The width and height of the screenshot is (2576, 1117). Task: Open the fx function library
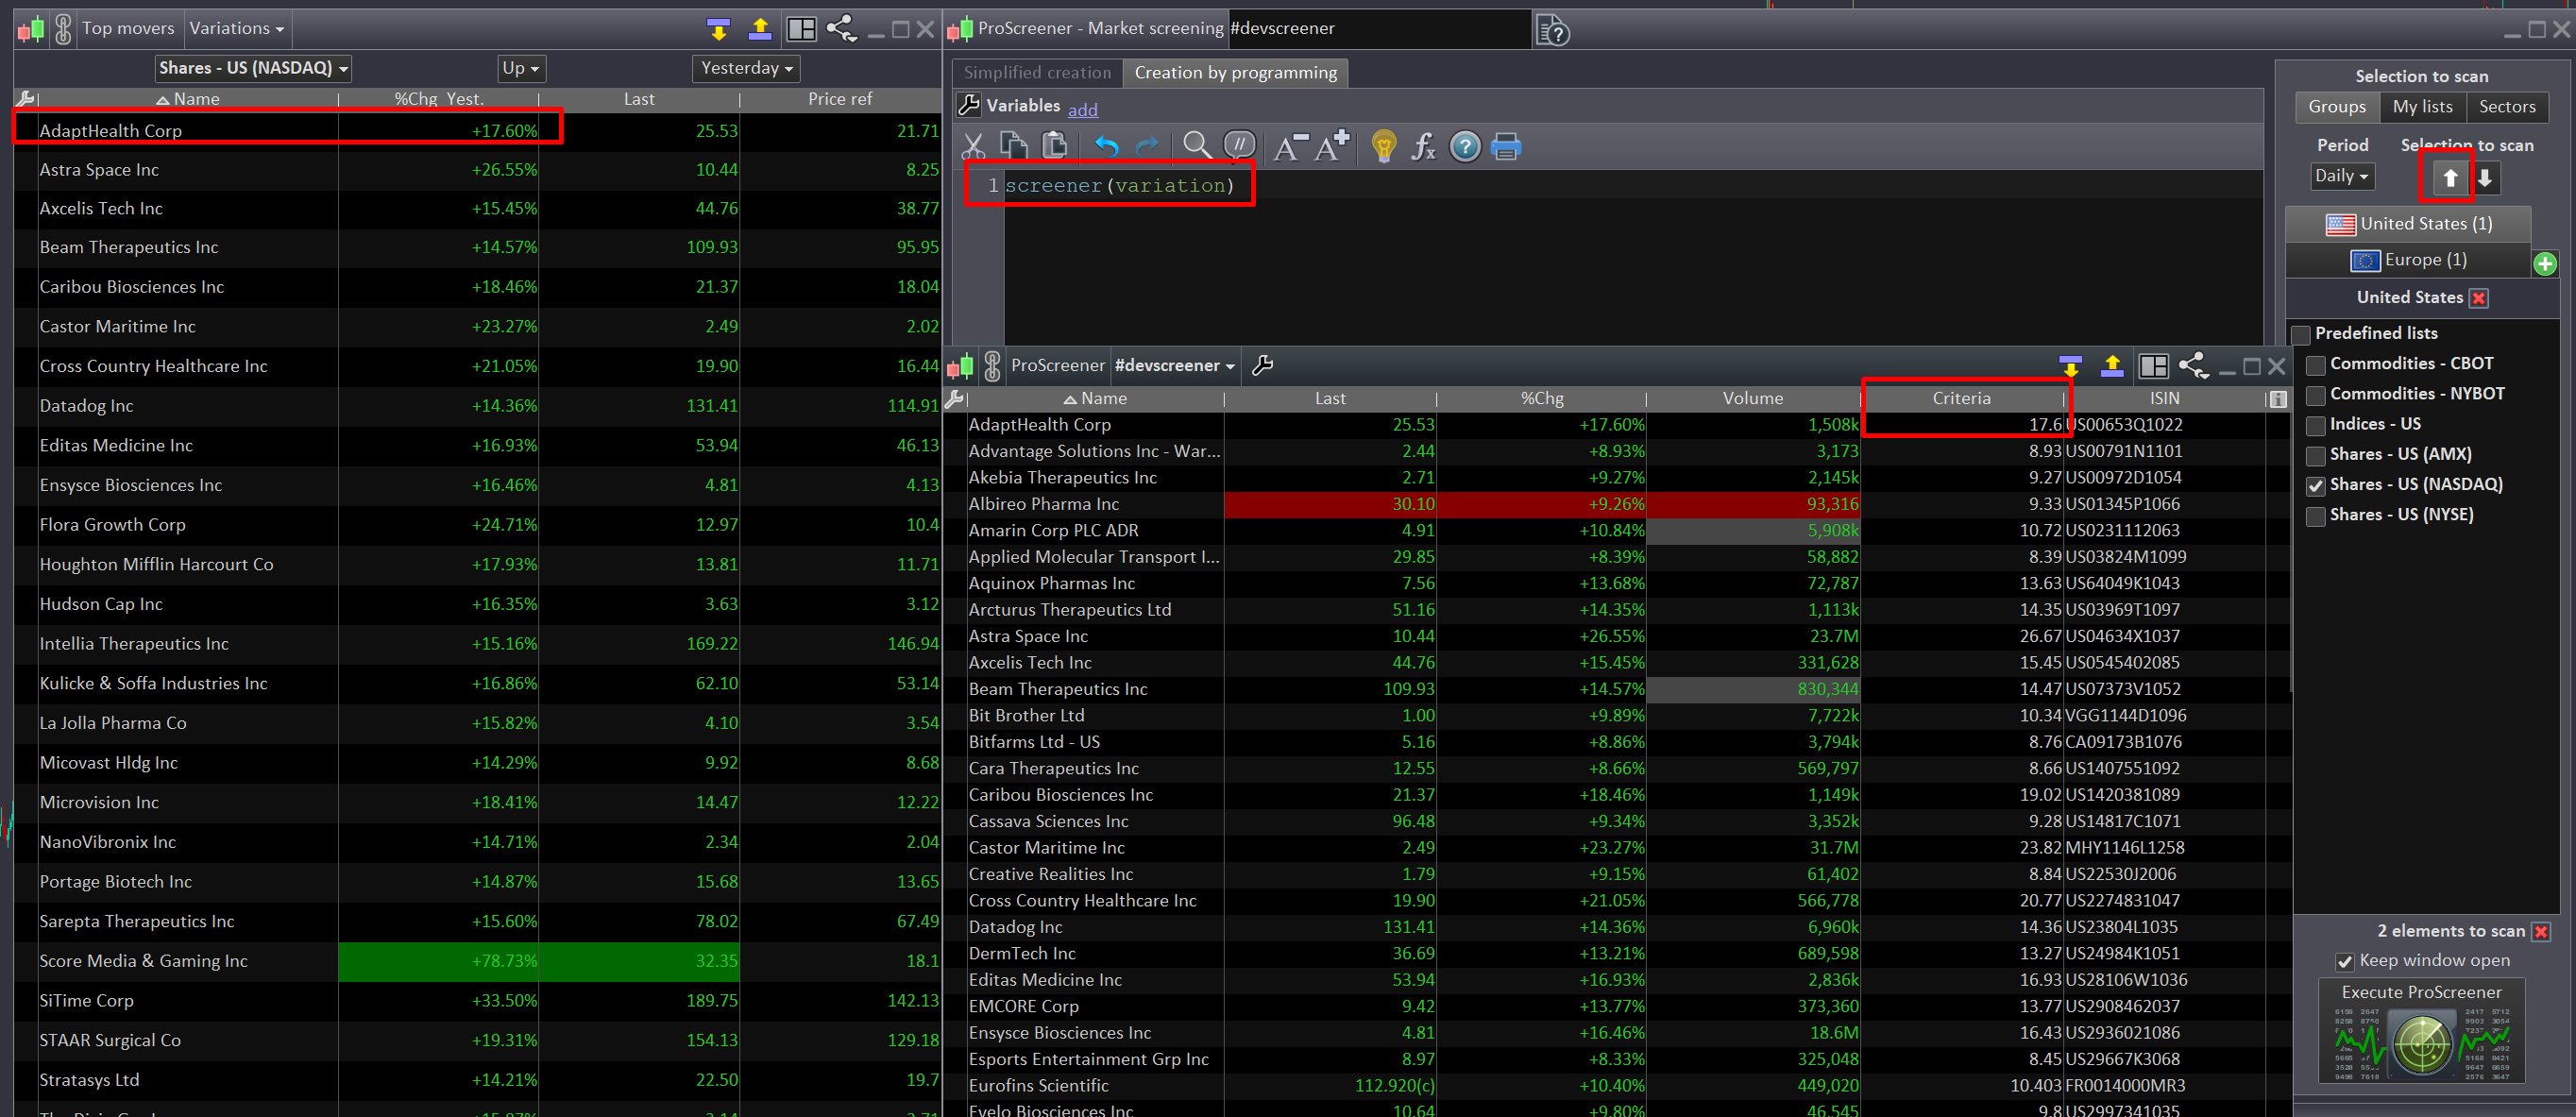(1423, 147)
